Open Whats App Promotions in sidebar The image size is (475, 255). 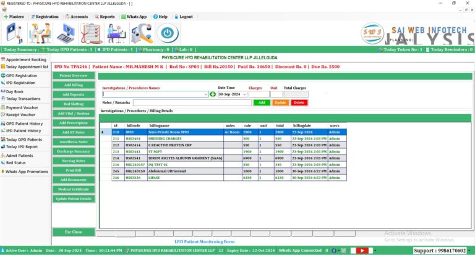[25, 172]
